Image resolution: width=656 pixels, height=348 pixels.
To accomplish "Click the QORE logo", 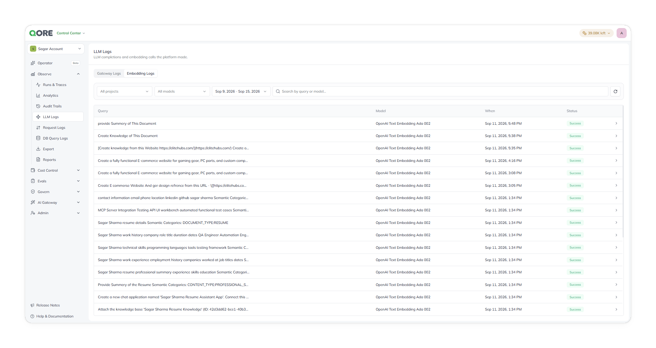I will [x=41, y=33].
